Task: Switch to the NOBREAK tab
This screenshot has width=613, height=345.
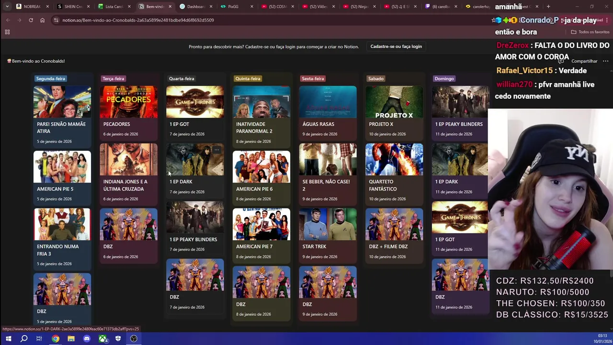Action: click(32, 7)
